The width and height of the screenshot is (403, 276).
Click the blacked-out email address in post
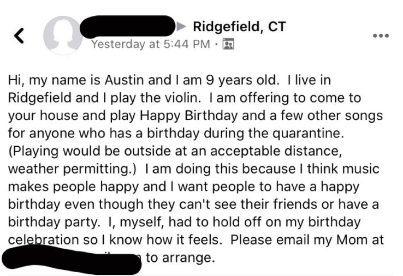coord(72,258)
